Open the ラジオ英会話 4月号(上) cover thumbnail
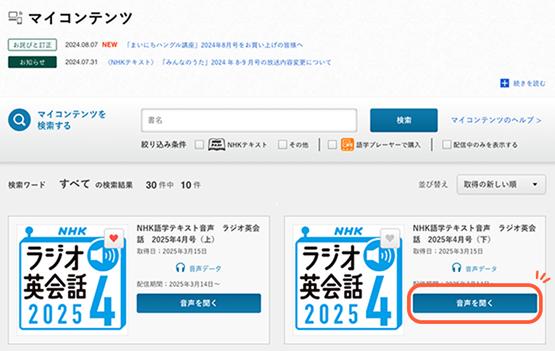Image resolution: width=555 pixels, height=351 pixels. (x=72, y=279)
